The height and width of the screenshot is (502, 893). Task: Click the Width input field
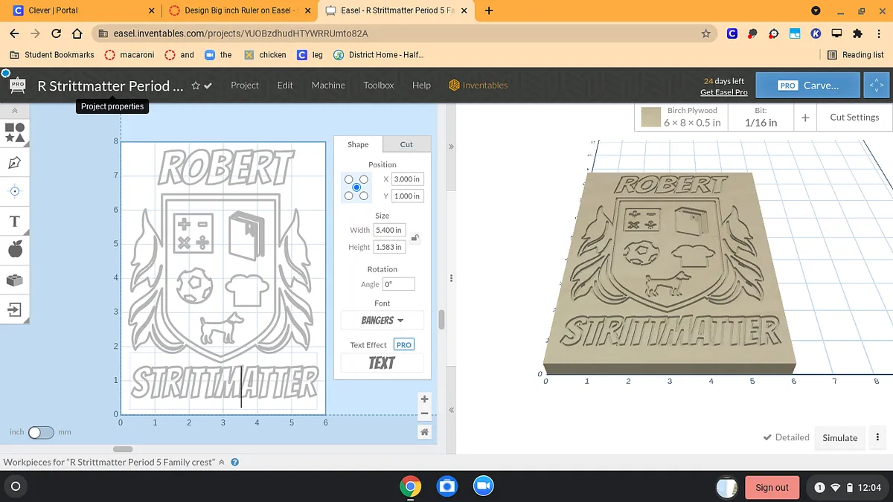point(389,230)
